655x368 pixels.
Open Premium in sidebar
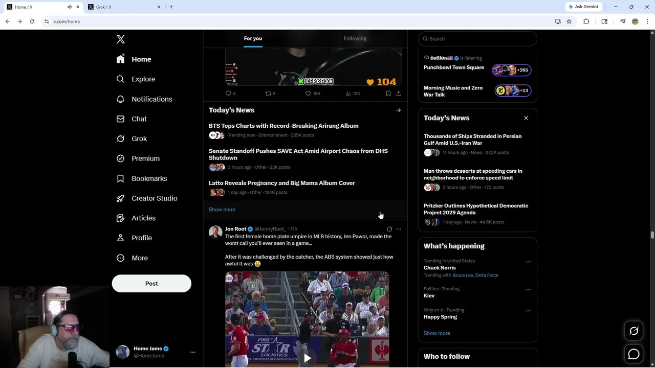138,158
